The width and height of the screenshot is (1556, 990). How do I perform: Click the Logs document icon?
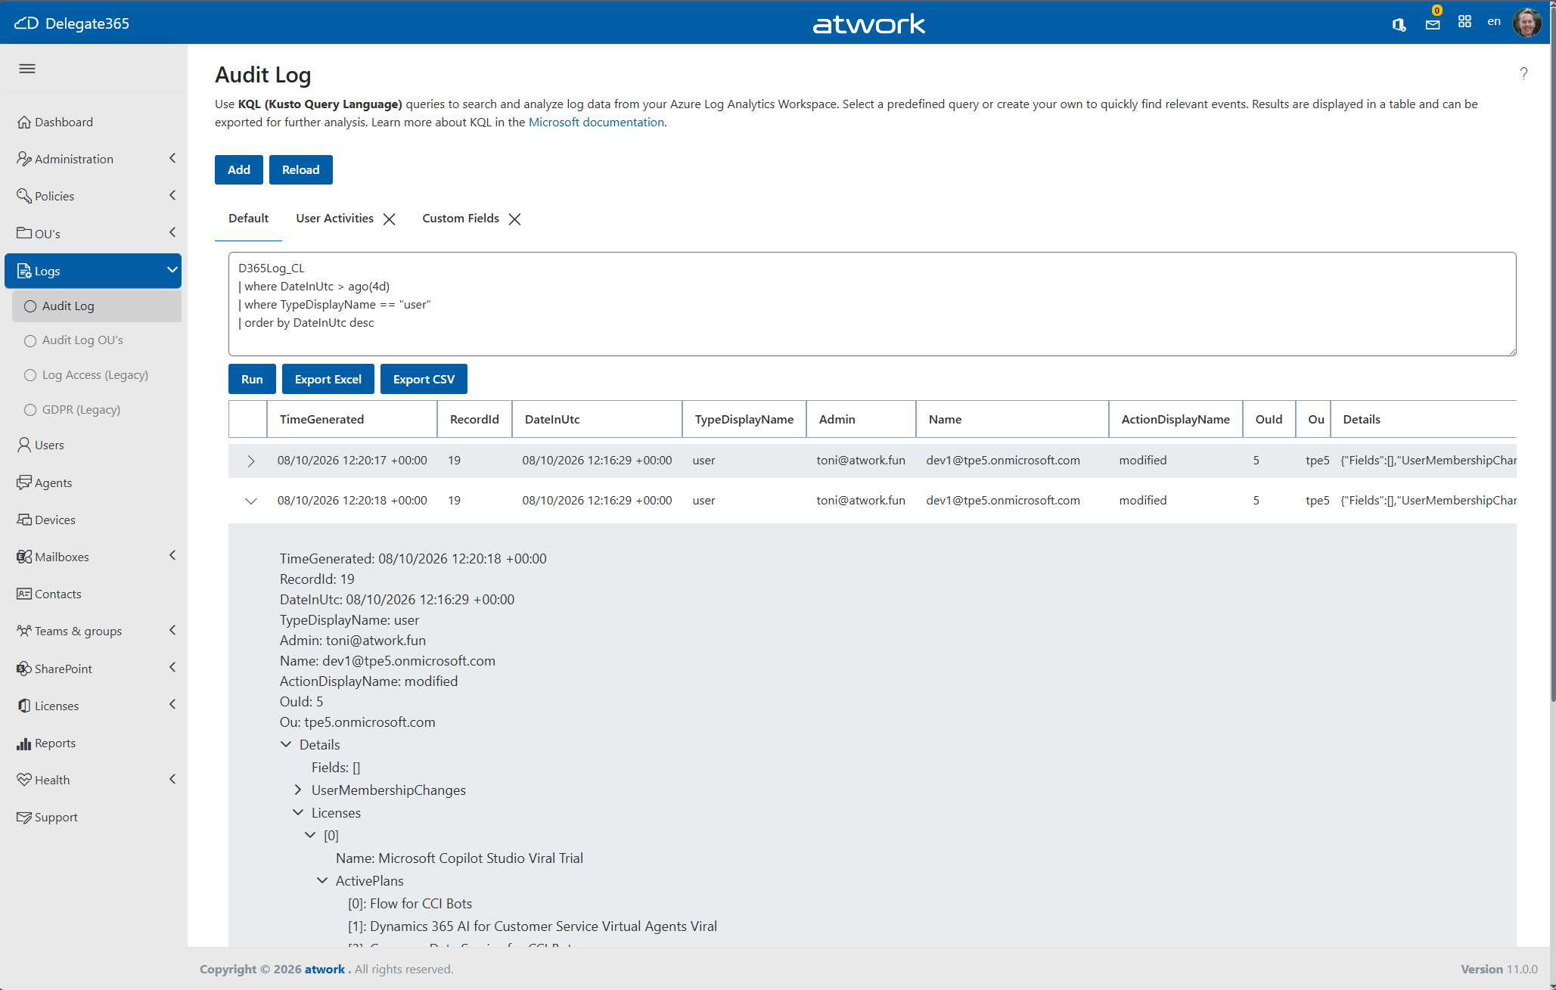coord(24,271)
